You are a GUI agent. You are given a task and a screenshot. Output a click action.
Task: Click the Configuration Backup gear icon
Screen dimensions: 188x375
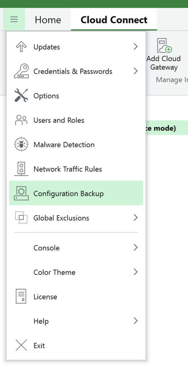point(21,193)
